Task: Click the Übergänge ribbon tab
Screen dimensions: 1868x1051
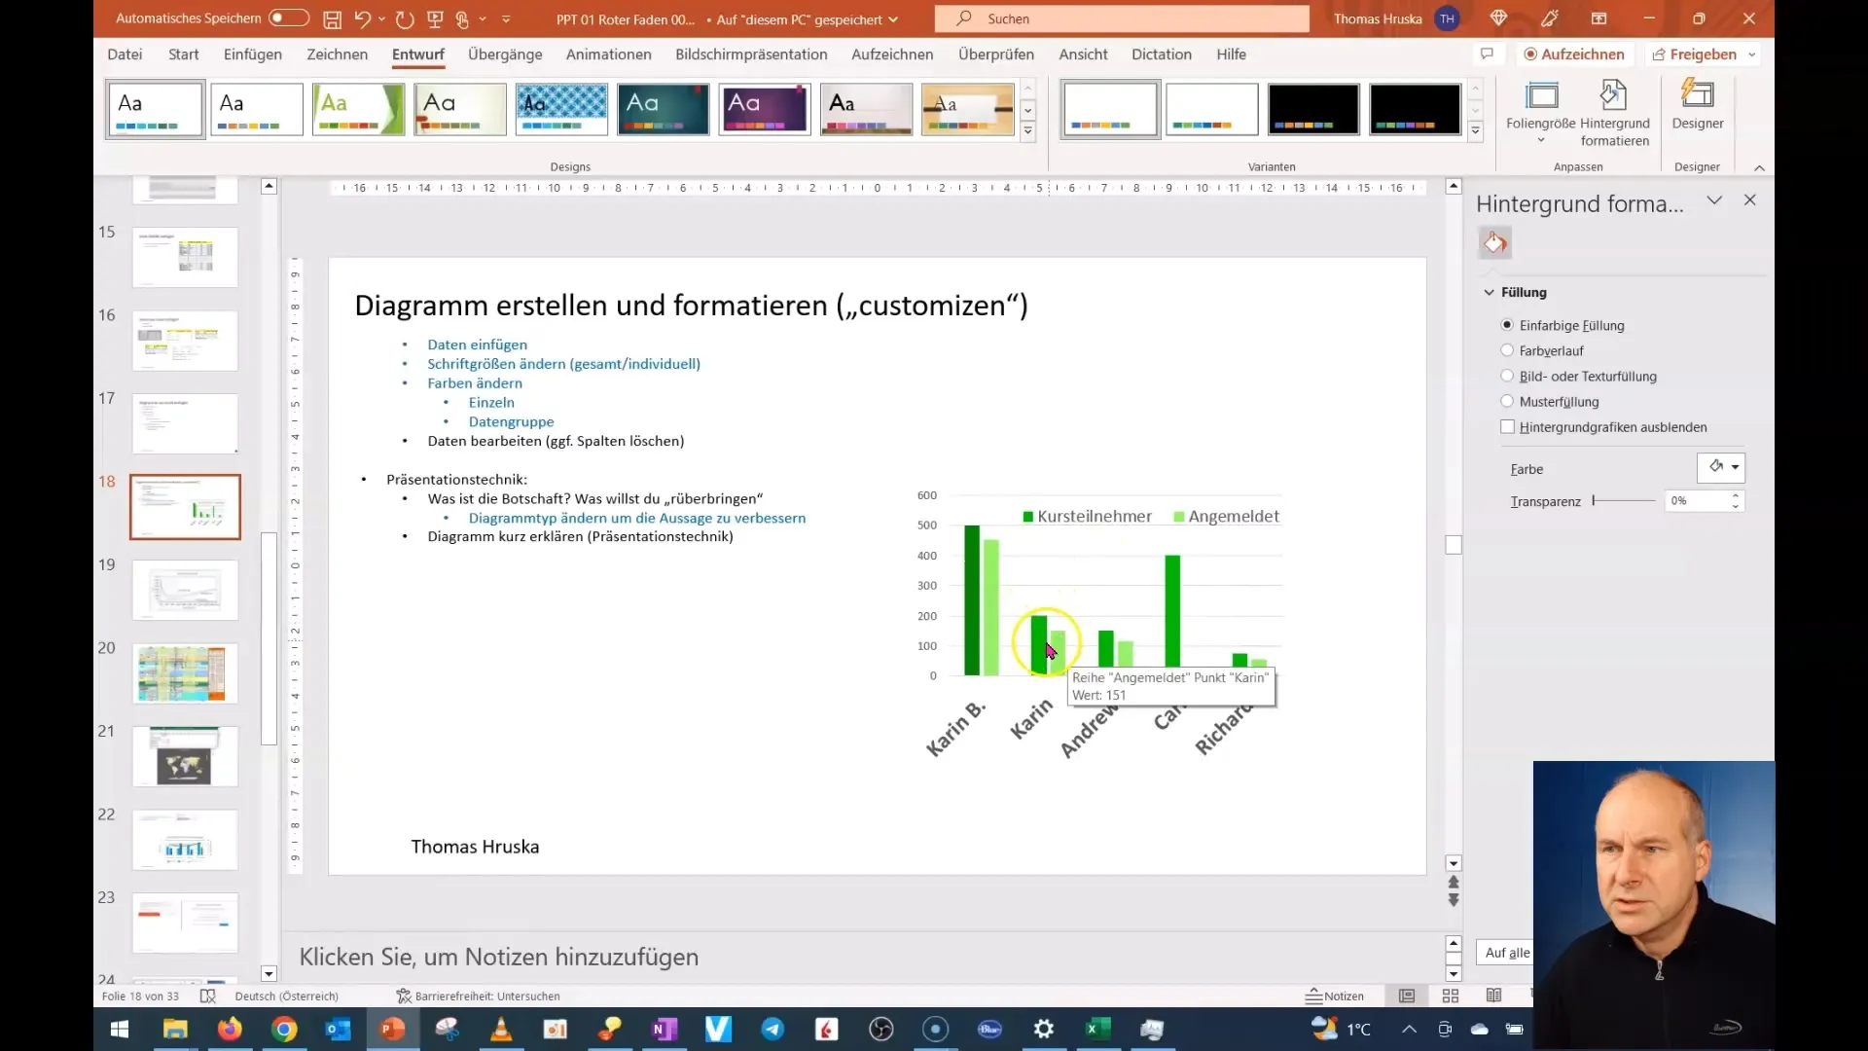Action: pos(506,54)
